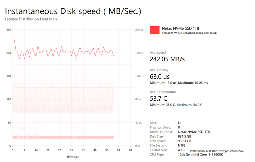Click the dark red heat map band near 20 us
This screenshot has height=162, width=255.
pyautogui.click(x=63, y=137)
